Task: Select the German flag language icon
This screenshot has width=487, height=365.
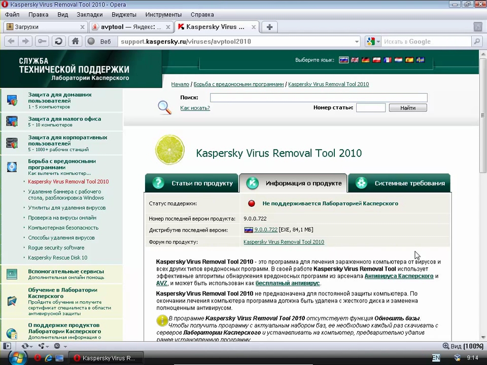Action: tap(365, 60)
